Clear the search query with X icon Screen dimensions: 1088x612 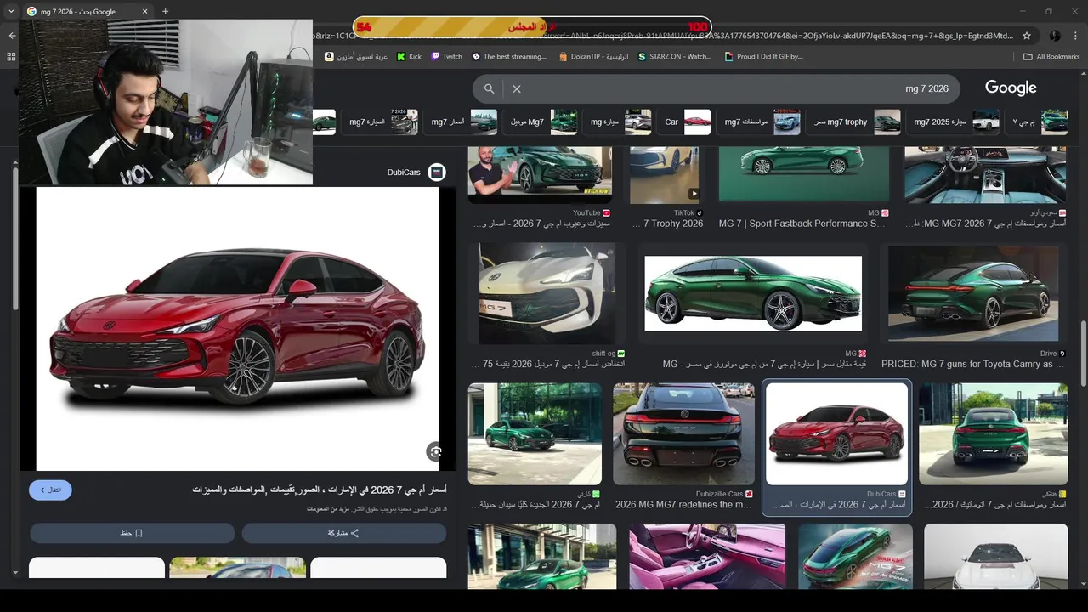coord(516,88)
